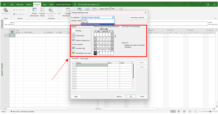This screenshot has width=218, height=114.
Task: Expand the My Add-ins dropdown arrow
Action: 26,14
